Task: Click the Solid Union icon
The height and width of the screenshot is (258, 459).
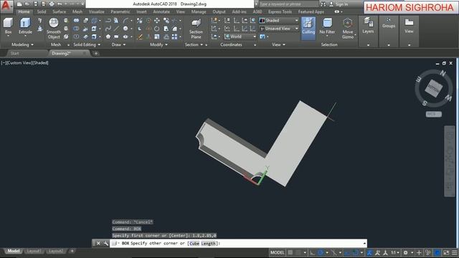Action: [x=76, y=21]
